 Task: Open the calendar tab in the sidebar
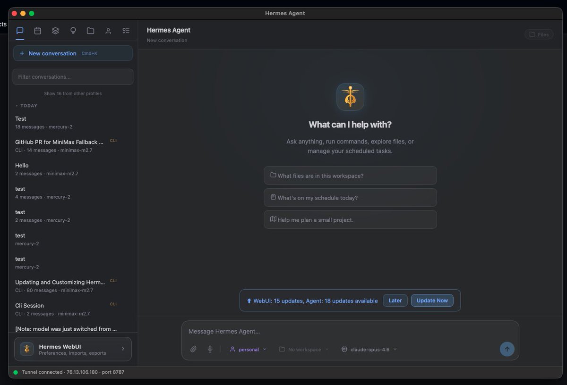pyautogui.click(x=38, y=31)
